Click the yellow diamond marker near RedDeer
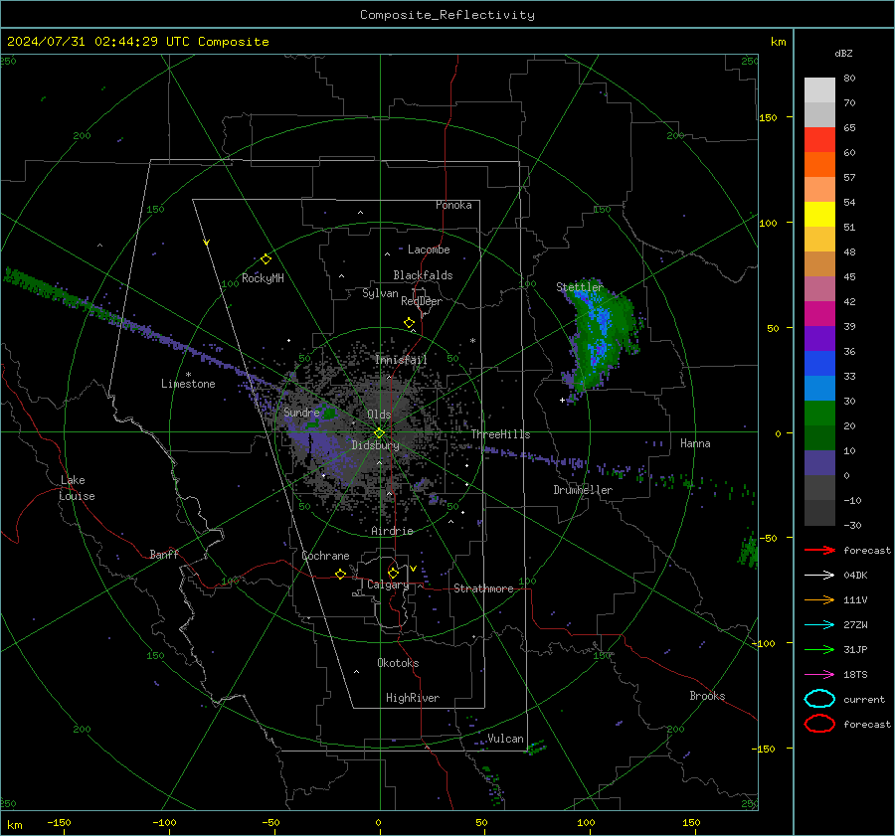This screenshot has height=836, width=895. [x=409, y=323]
